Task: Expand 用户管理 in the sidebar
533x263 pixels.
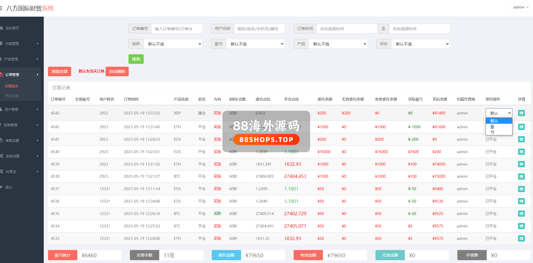Action: point(20,109)
